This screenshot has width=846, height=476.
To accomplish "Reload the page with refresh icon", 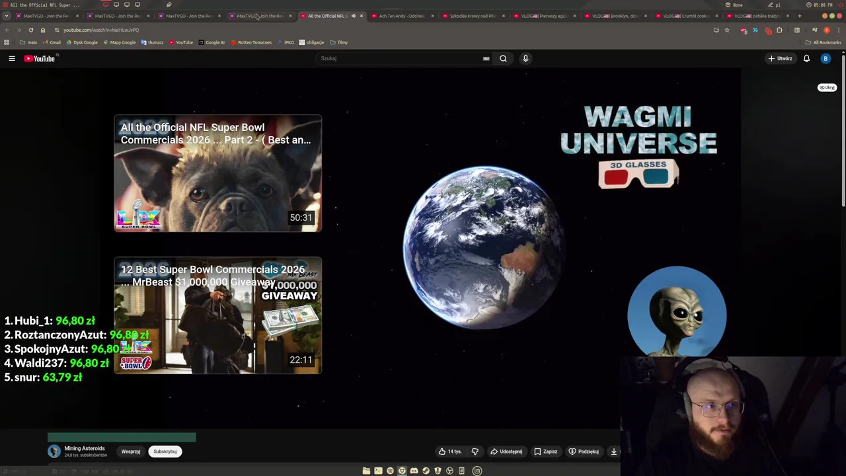I will point(30,30).
